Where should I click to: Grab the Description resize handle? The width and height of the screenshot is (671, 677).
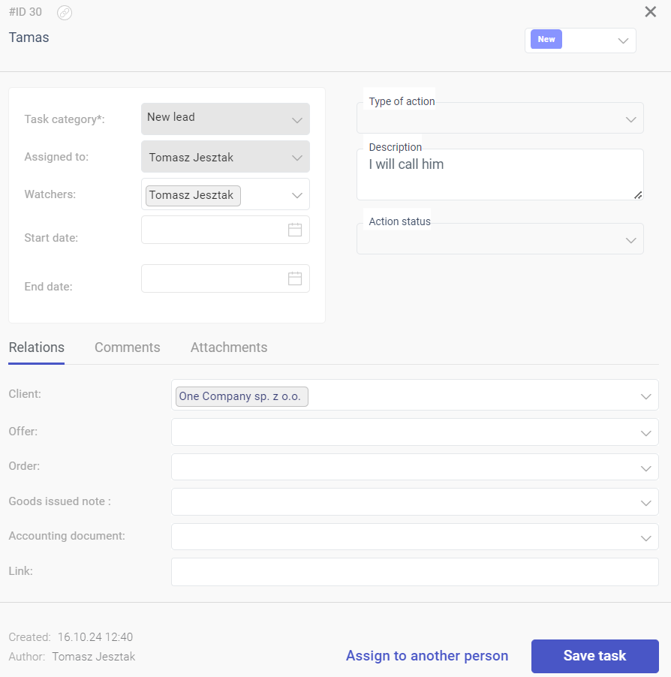tap(638, 195)
